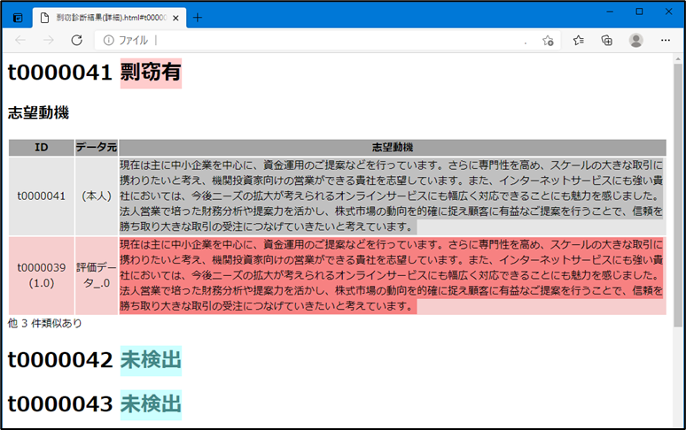Click the back navigation arrow
The height and width of the screenshot is (430, 686).
coord(21,41)
